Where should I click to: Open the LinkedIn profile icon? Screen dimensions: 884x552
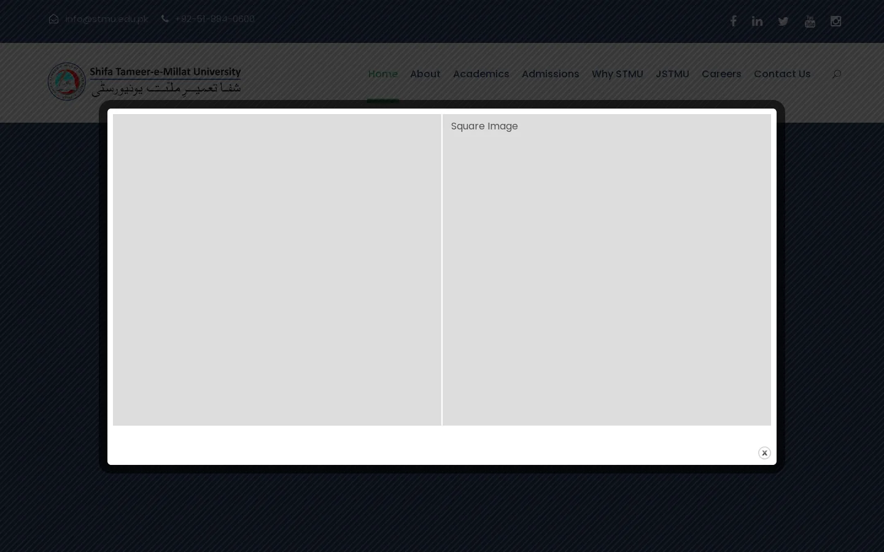coord(758,21)
